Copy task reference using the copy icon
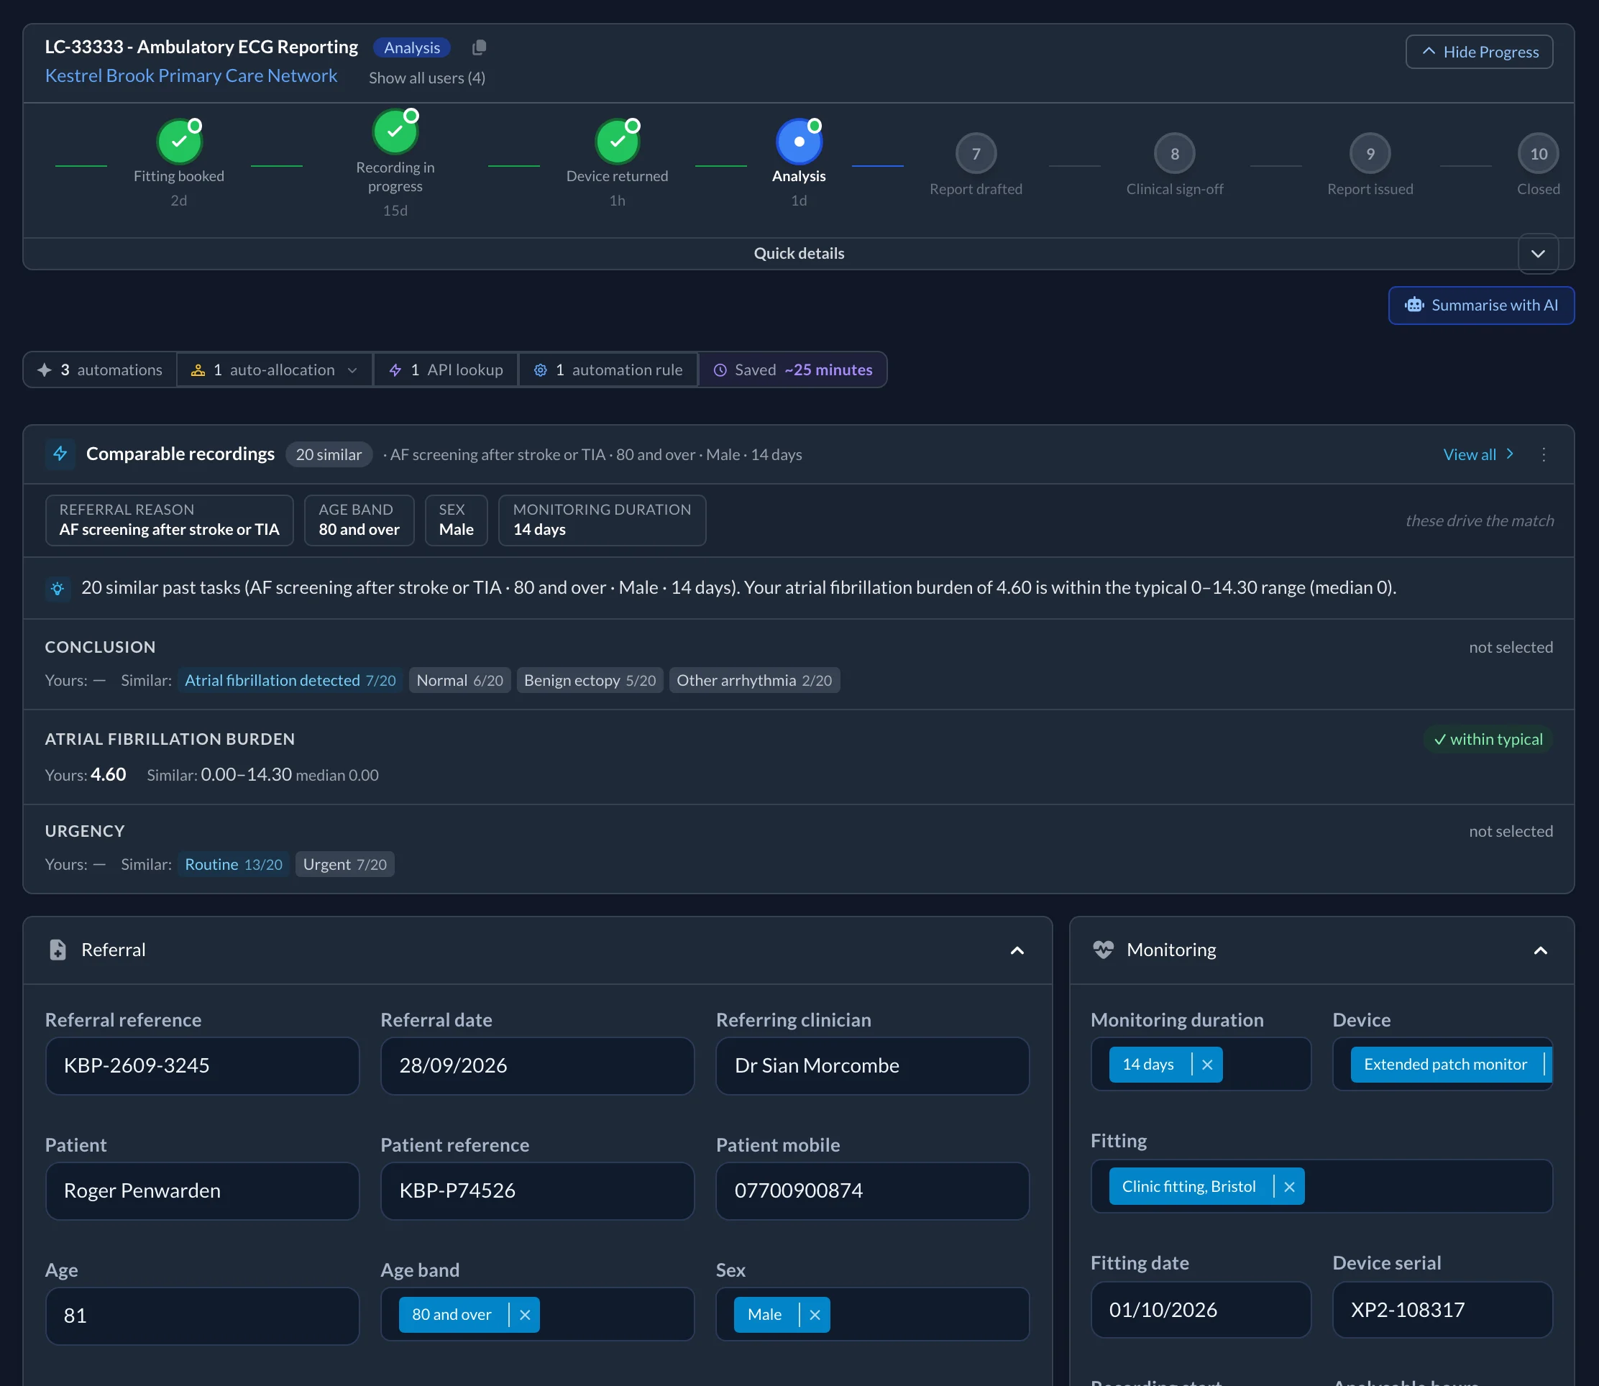This screenshot has width=1599, height=1386. (480, 48)
